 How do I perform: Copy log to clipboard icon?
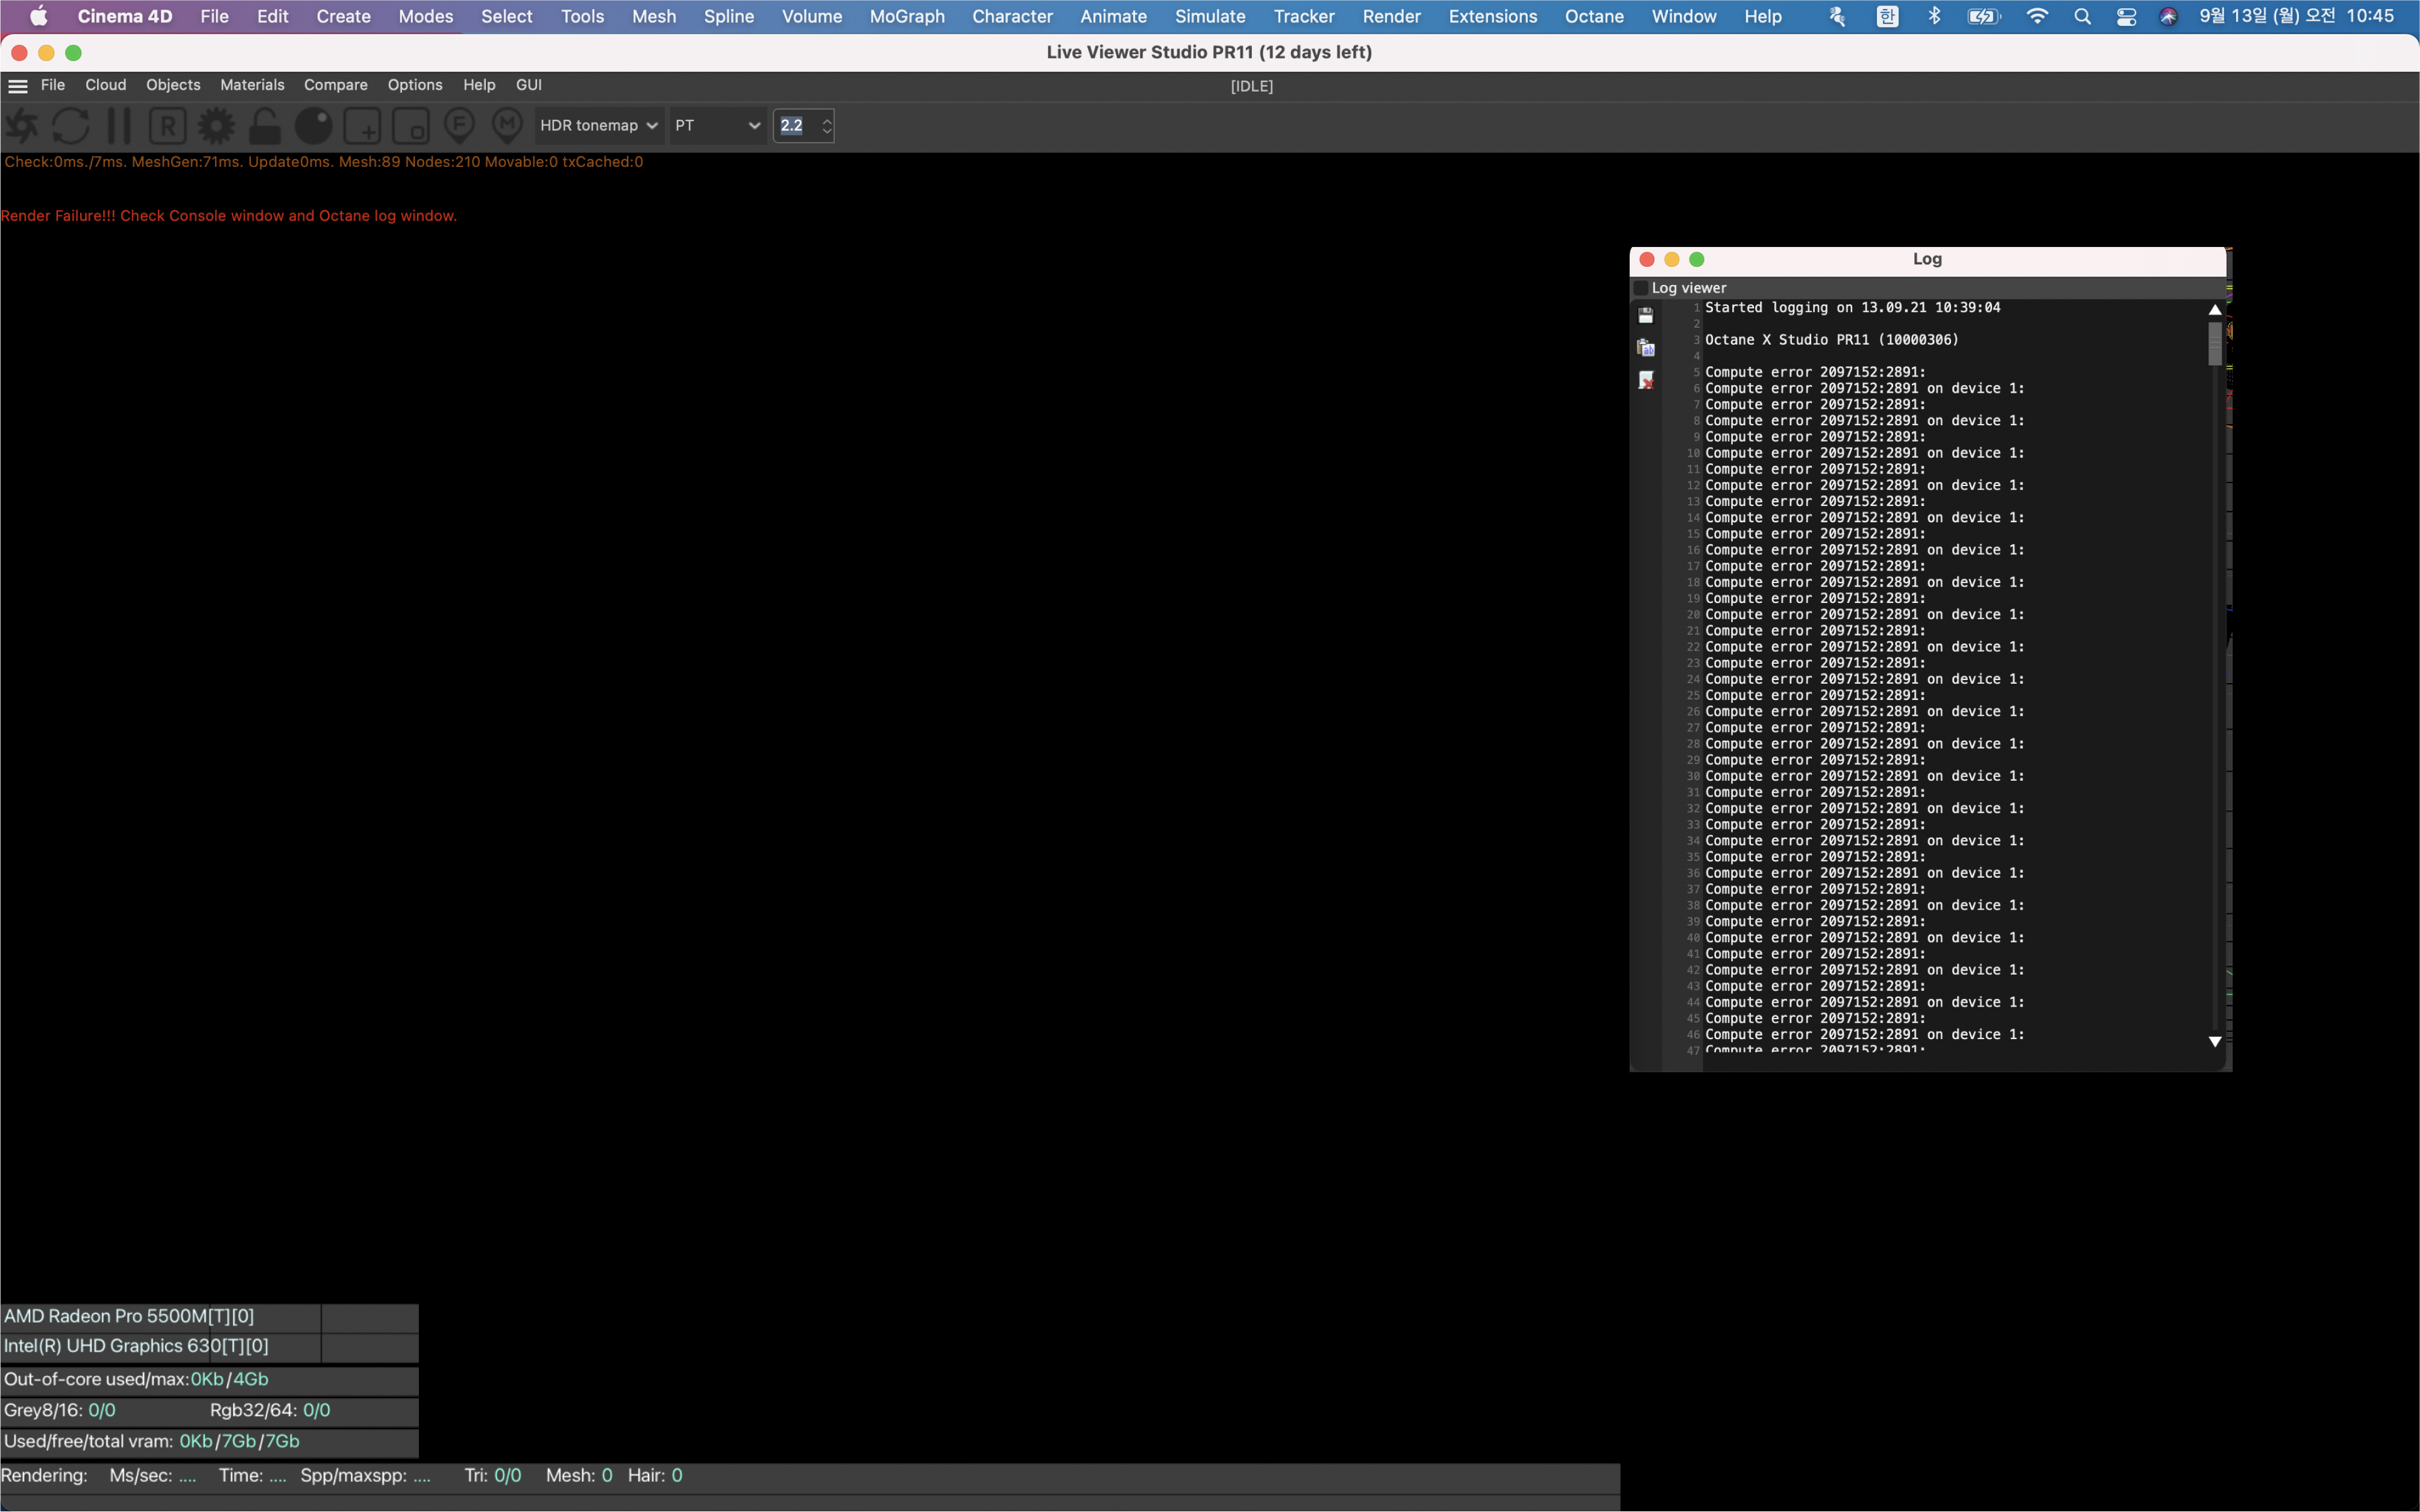pyautogui.click(x=1645, y=348)
